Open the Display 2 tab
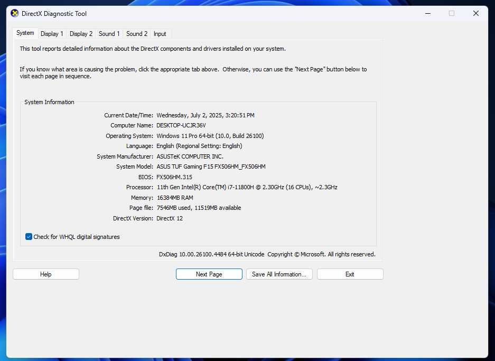 coord(81,34)
